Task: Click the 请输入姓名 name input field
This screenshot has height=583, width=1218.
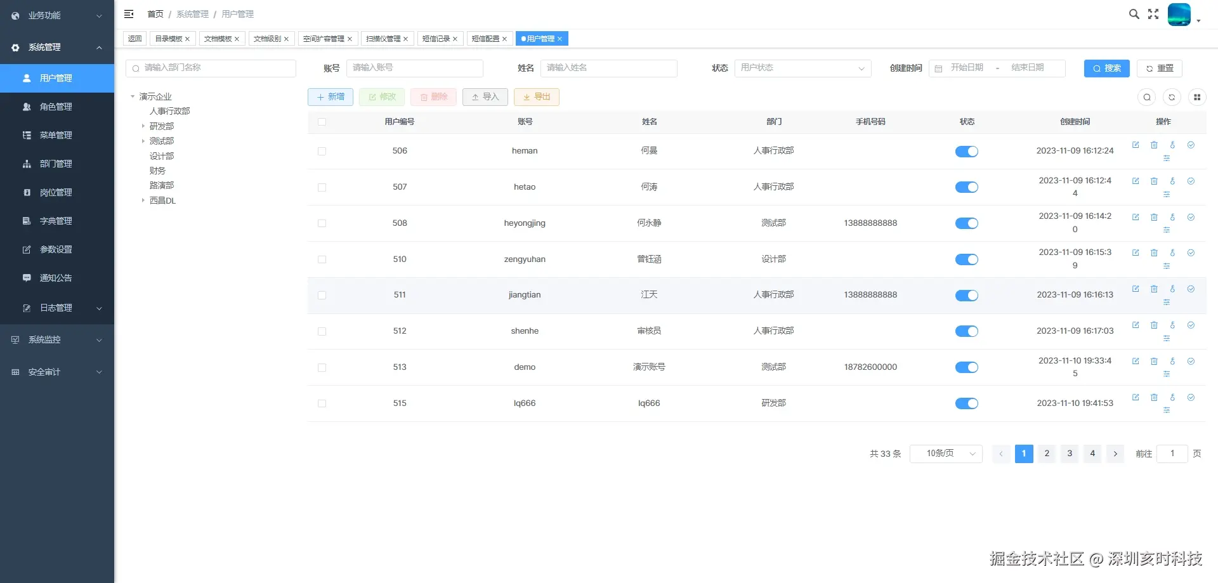Action: click(x=609, y=68)
